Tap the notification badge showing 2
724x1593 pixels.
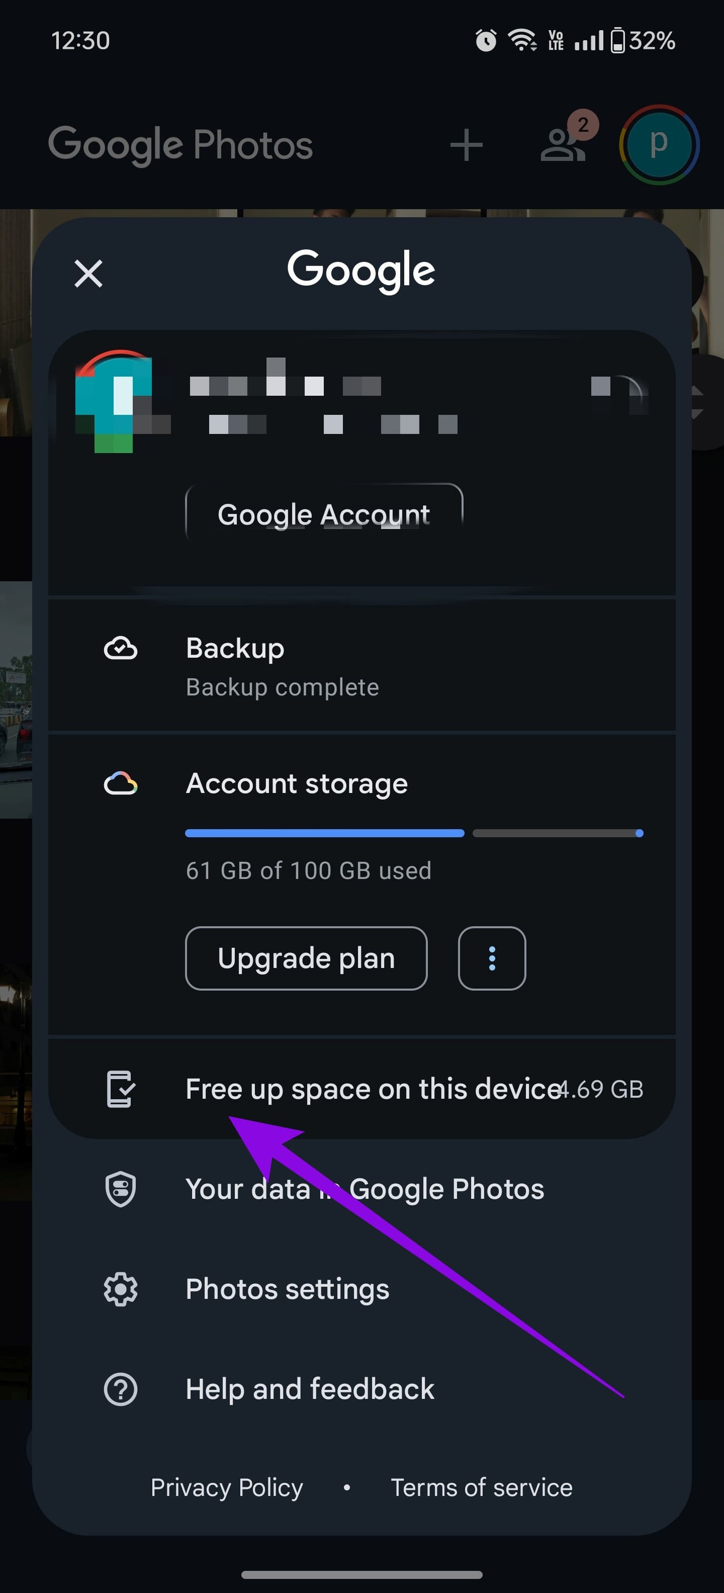point(584,126)
